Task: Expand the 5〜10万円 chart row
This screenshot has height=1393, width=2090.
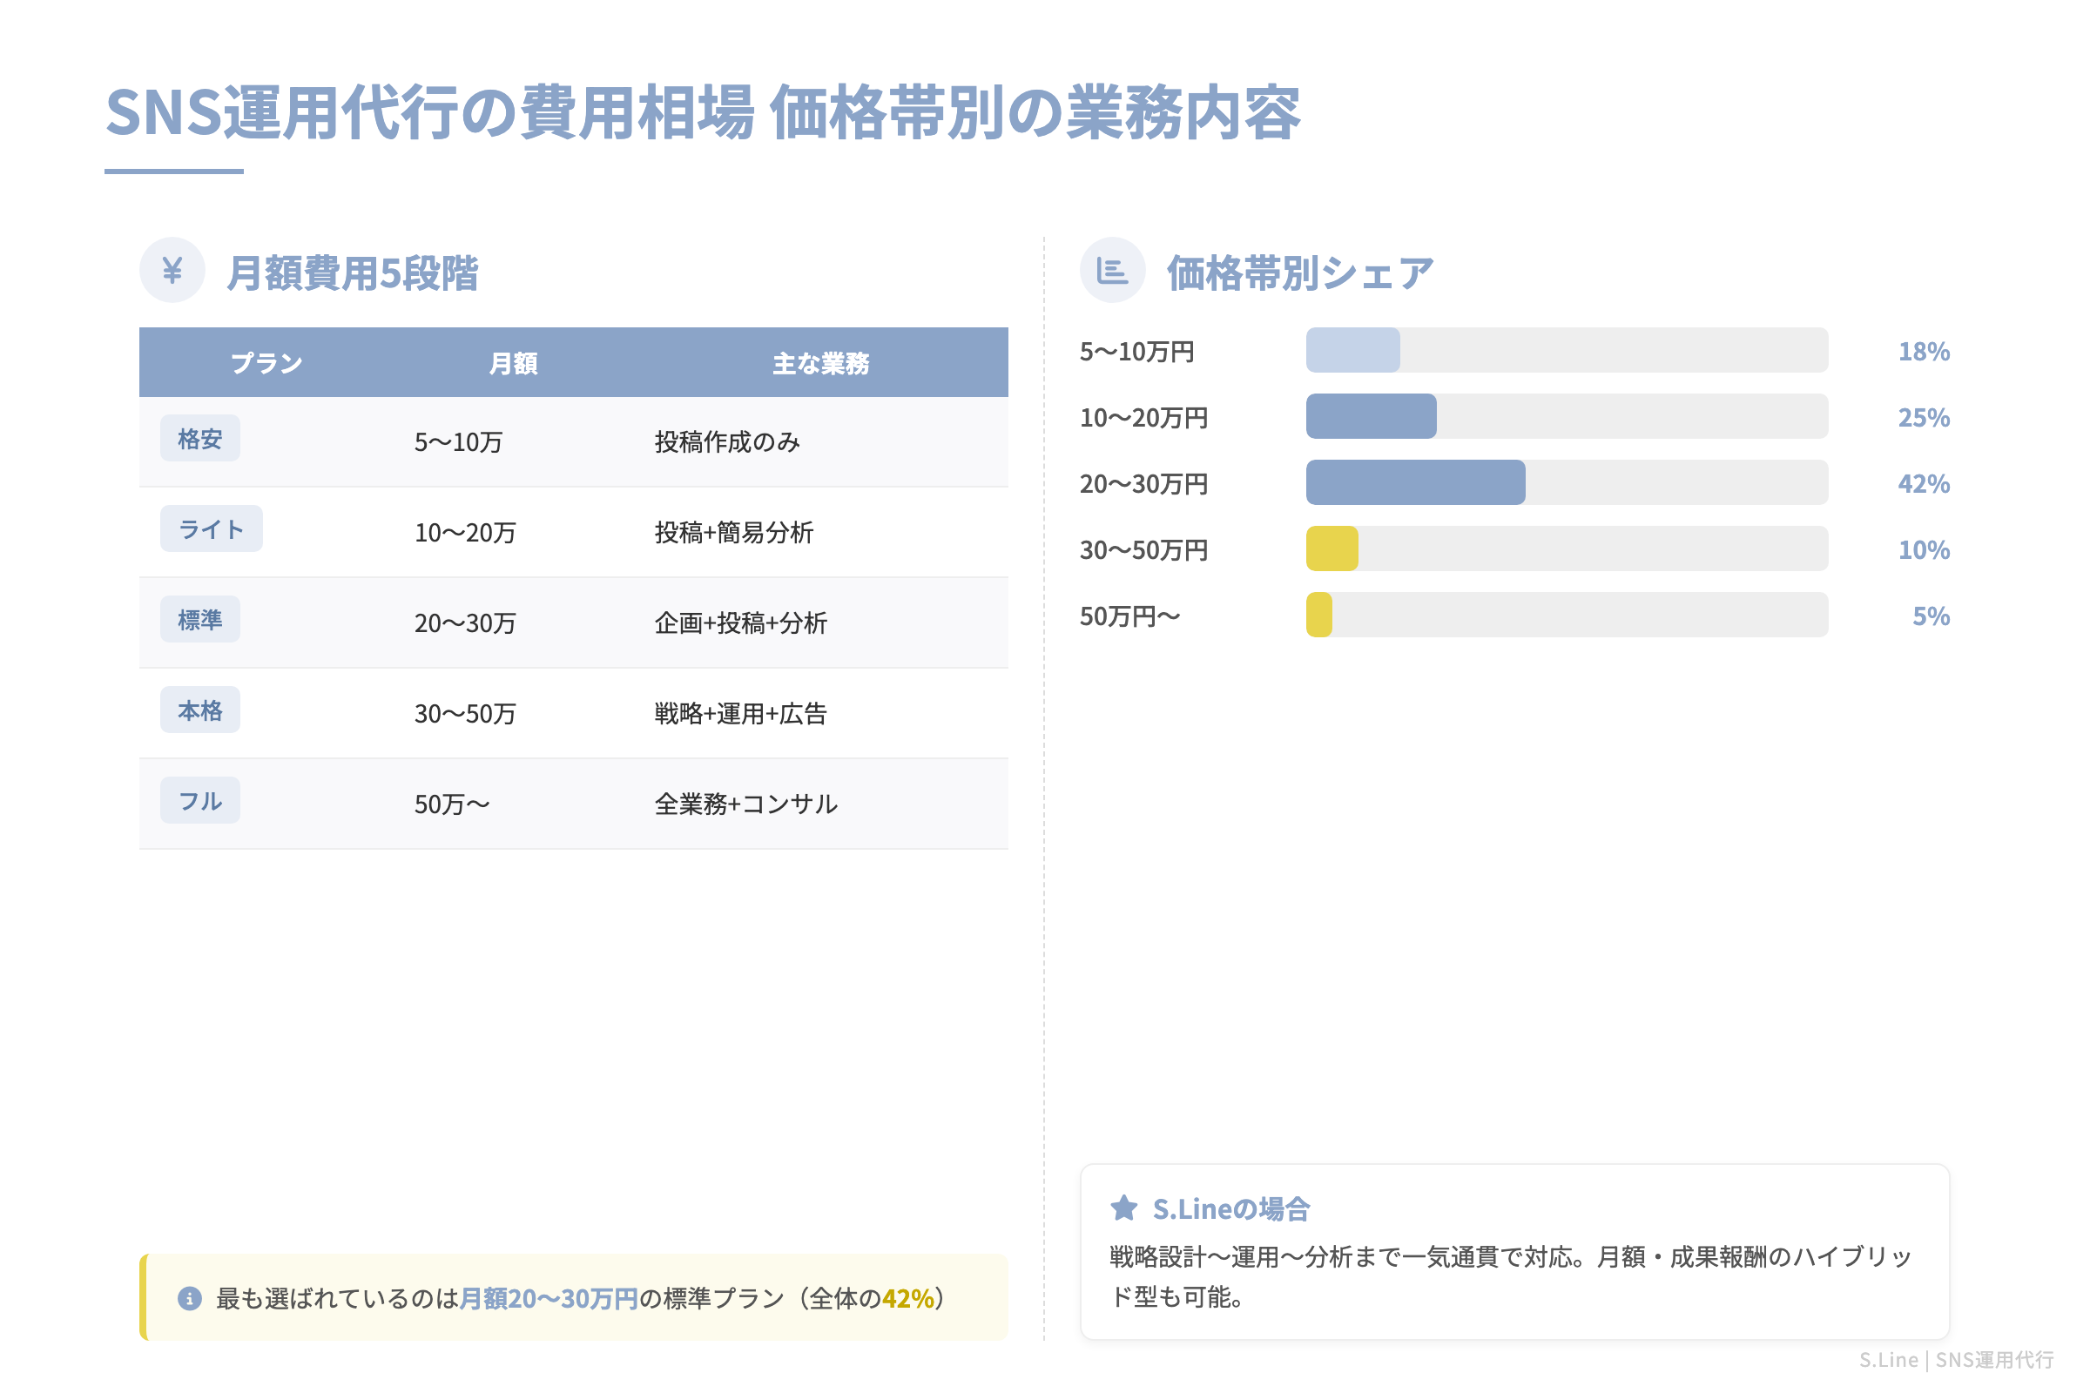Action: point(1136,351)
